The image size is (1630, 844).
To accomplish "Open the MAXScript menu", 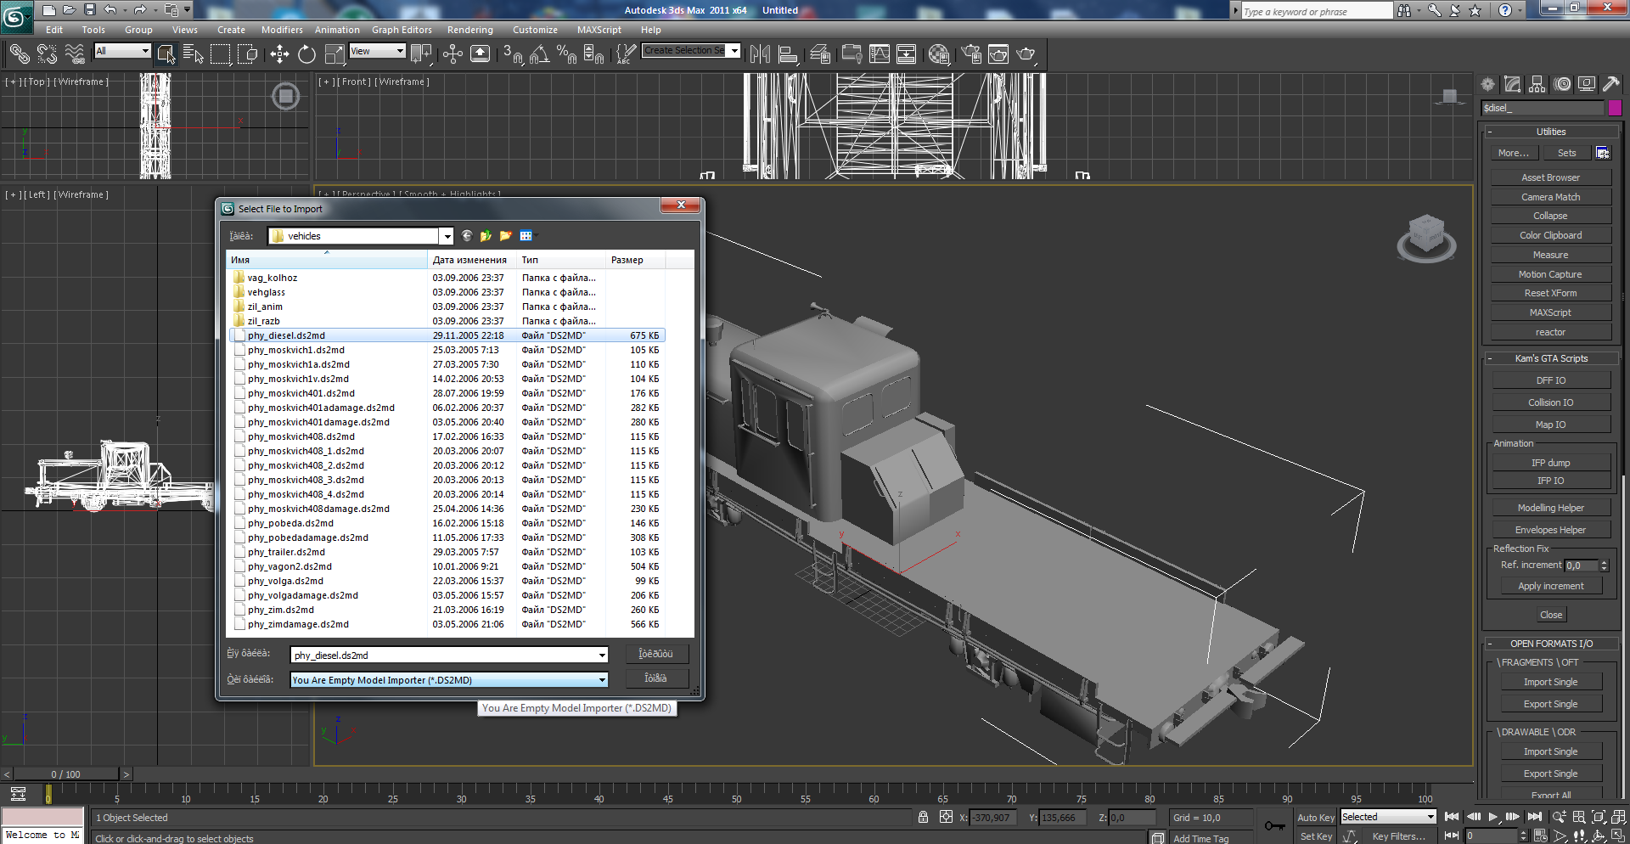I will tap(599, 30).
